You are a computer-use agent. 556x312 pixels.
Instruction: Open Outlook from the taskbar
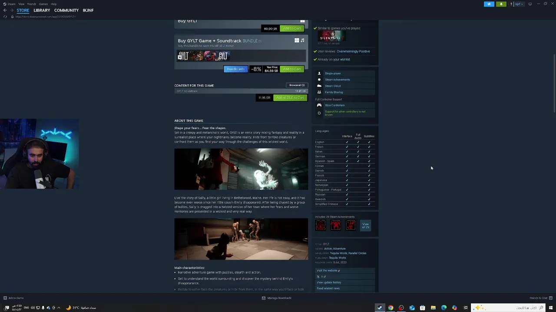pyautogui.click(x=412, y=308)
